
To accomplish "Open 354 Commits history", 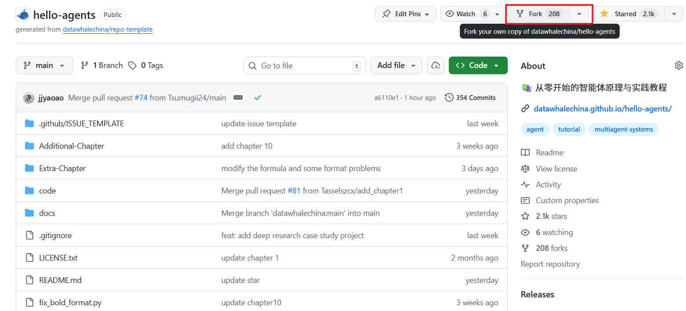I will 470,97.
